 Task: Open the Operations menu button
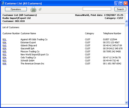coord(16,9)
